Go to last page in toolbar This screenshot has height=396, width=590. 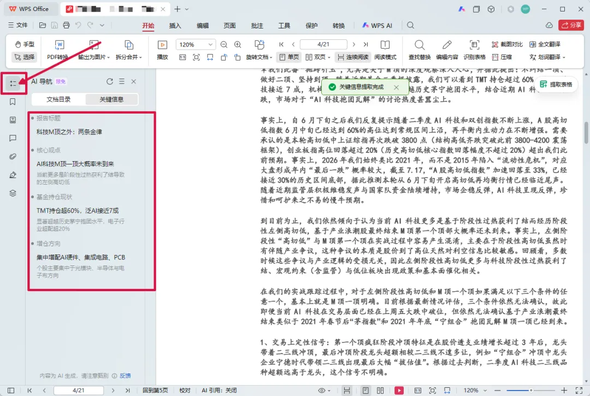(x=365, y=44)
